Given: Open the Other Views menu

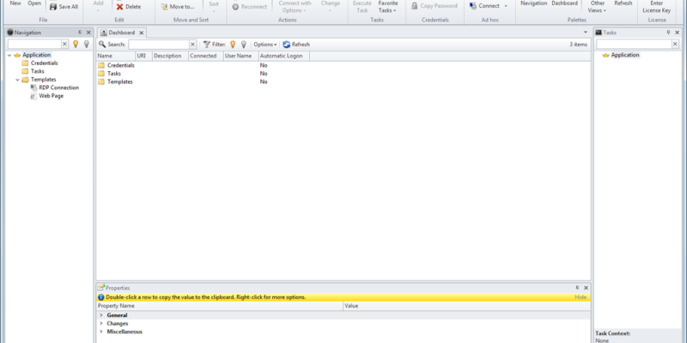Looking at the screenshot, I should coord(597,7).
